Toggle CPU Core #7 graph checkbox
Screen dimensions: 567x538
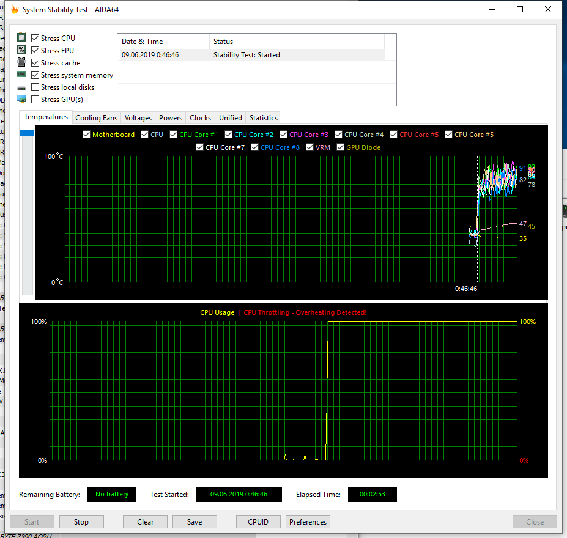[x=199, y=147]
